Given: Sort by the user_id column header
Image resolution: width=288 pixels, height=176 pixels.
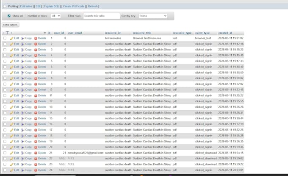Looking at the screenshot, I should (59, 33).
